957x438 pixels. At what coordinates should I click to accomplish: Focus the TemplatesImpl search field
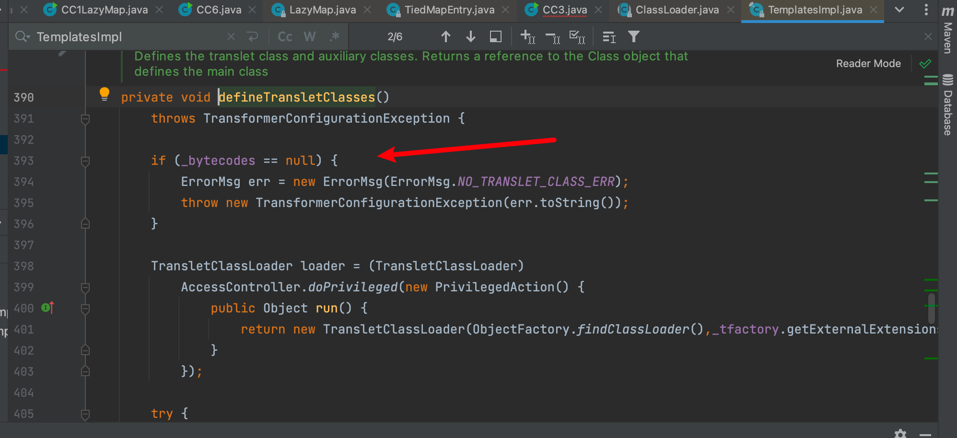tap(129, 37)
